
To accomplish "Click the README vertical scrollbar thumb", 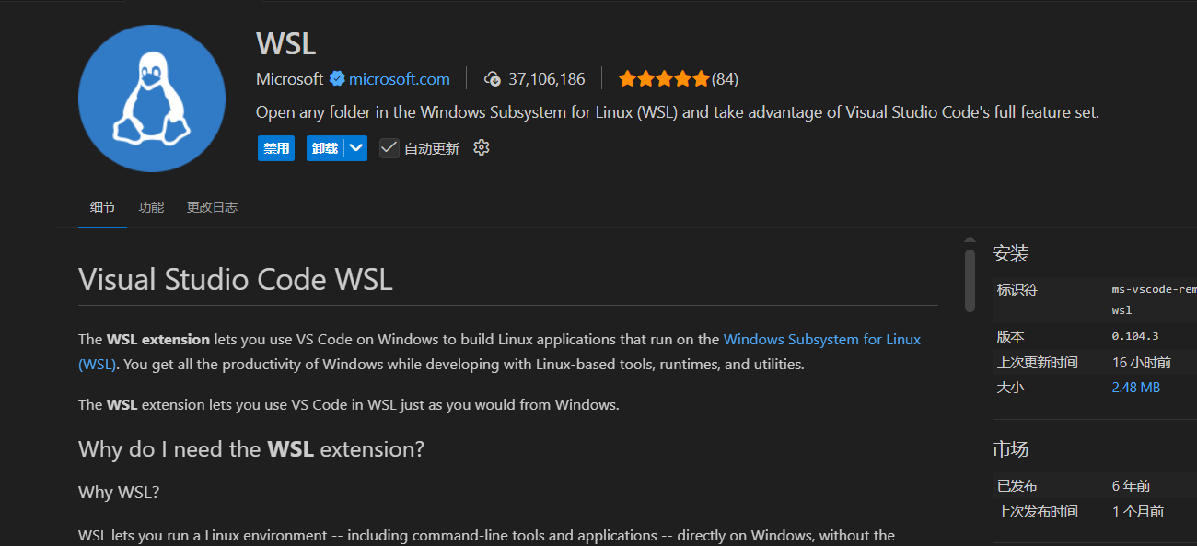I will click(x=970, y=279).
